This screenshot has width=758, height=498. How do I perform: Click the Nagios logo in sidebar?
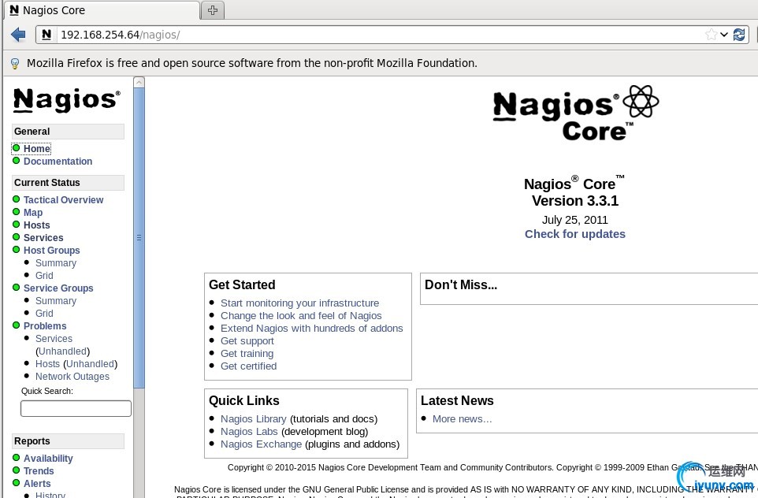pyautogui.click(x=67, y=100)
